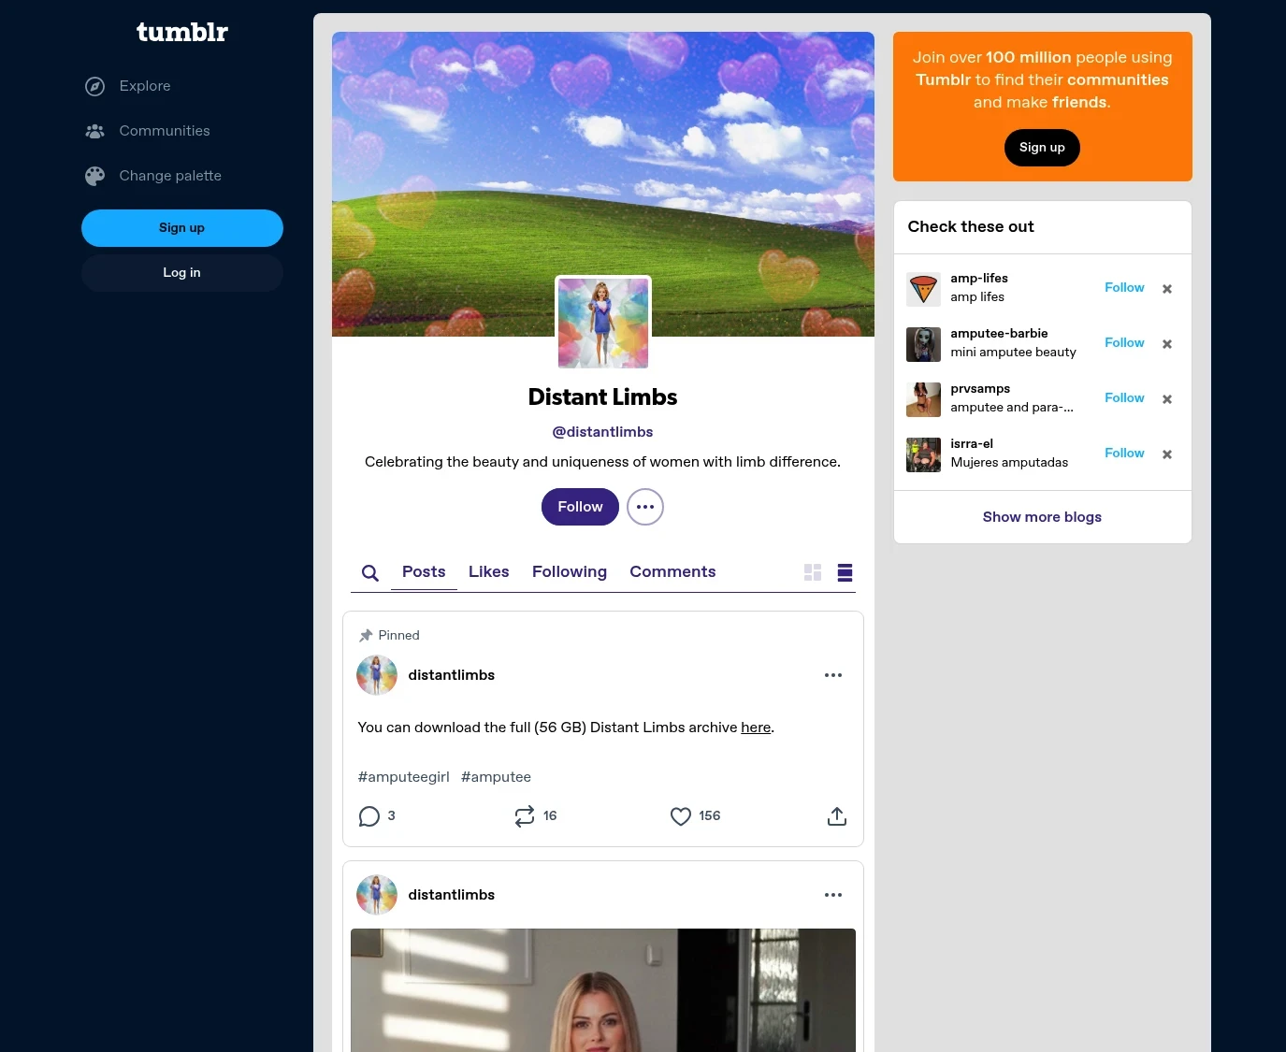Search the blog with magnifier icon

coord(370,573)
